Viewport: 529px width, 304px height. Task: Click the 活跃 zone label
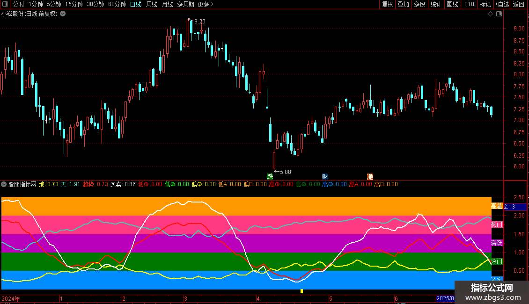[497, 243]
